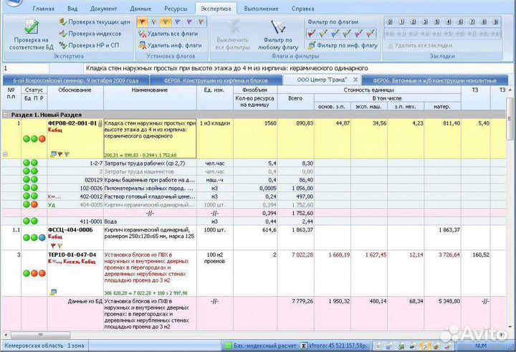
Task: Collapse 'Раздел 1. Новый Раздел' group
Action: click(6, 115)
